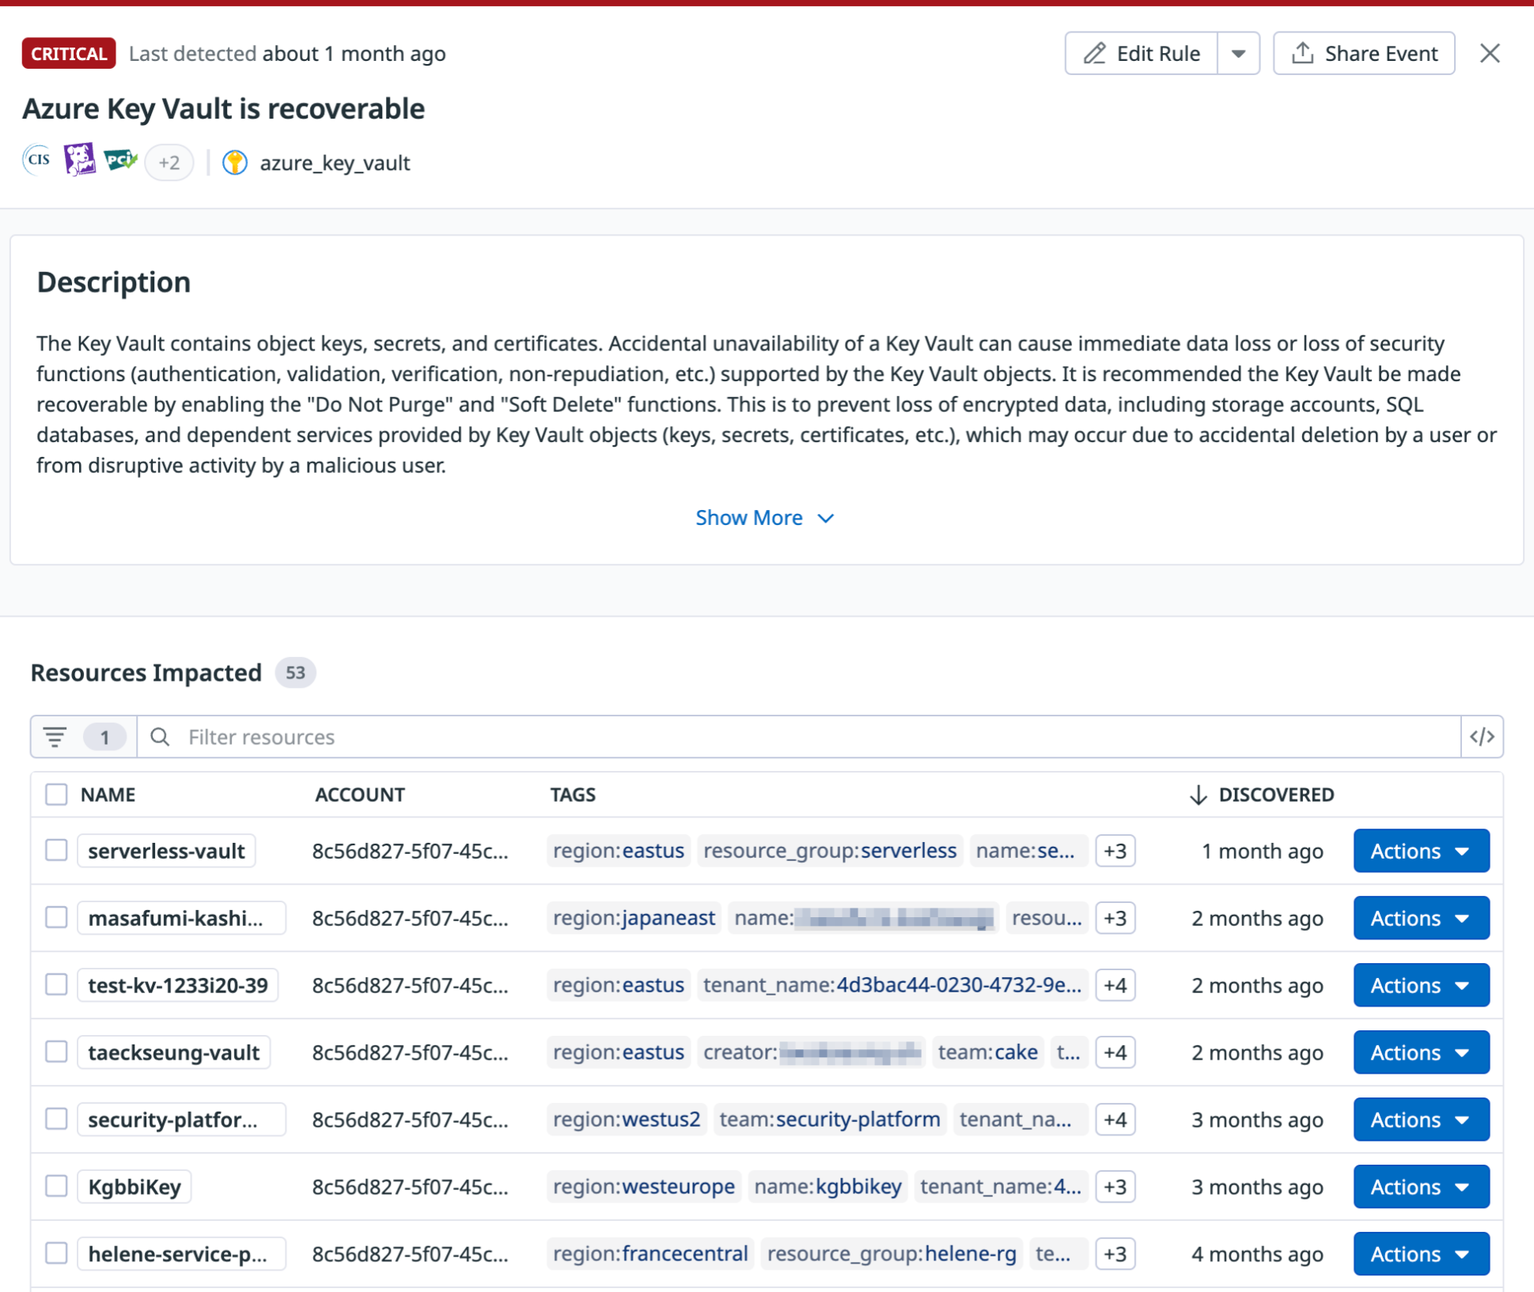Open Actions menu for KgbbiKey
The image size is (1534, 1292).
(x=1421, y=1187)
